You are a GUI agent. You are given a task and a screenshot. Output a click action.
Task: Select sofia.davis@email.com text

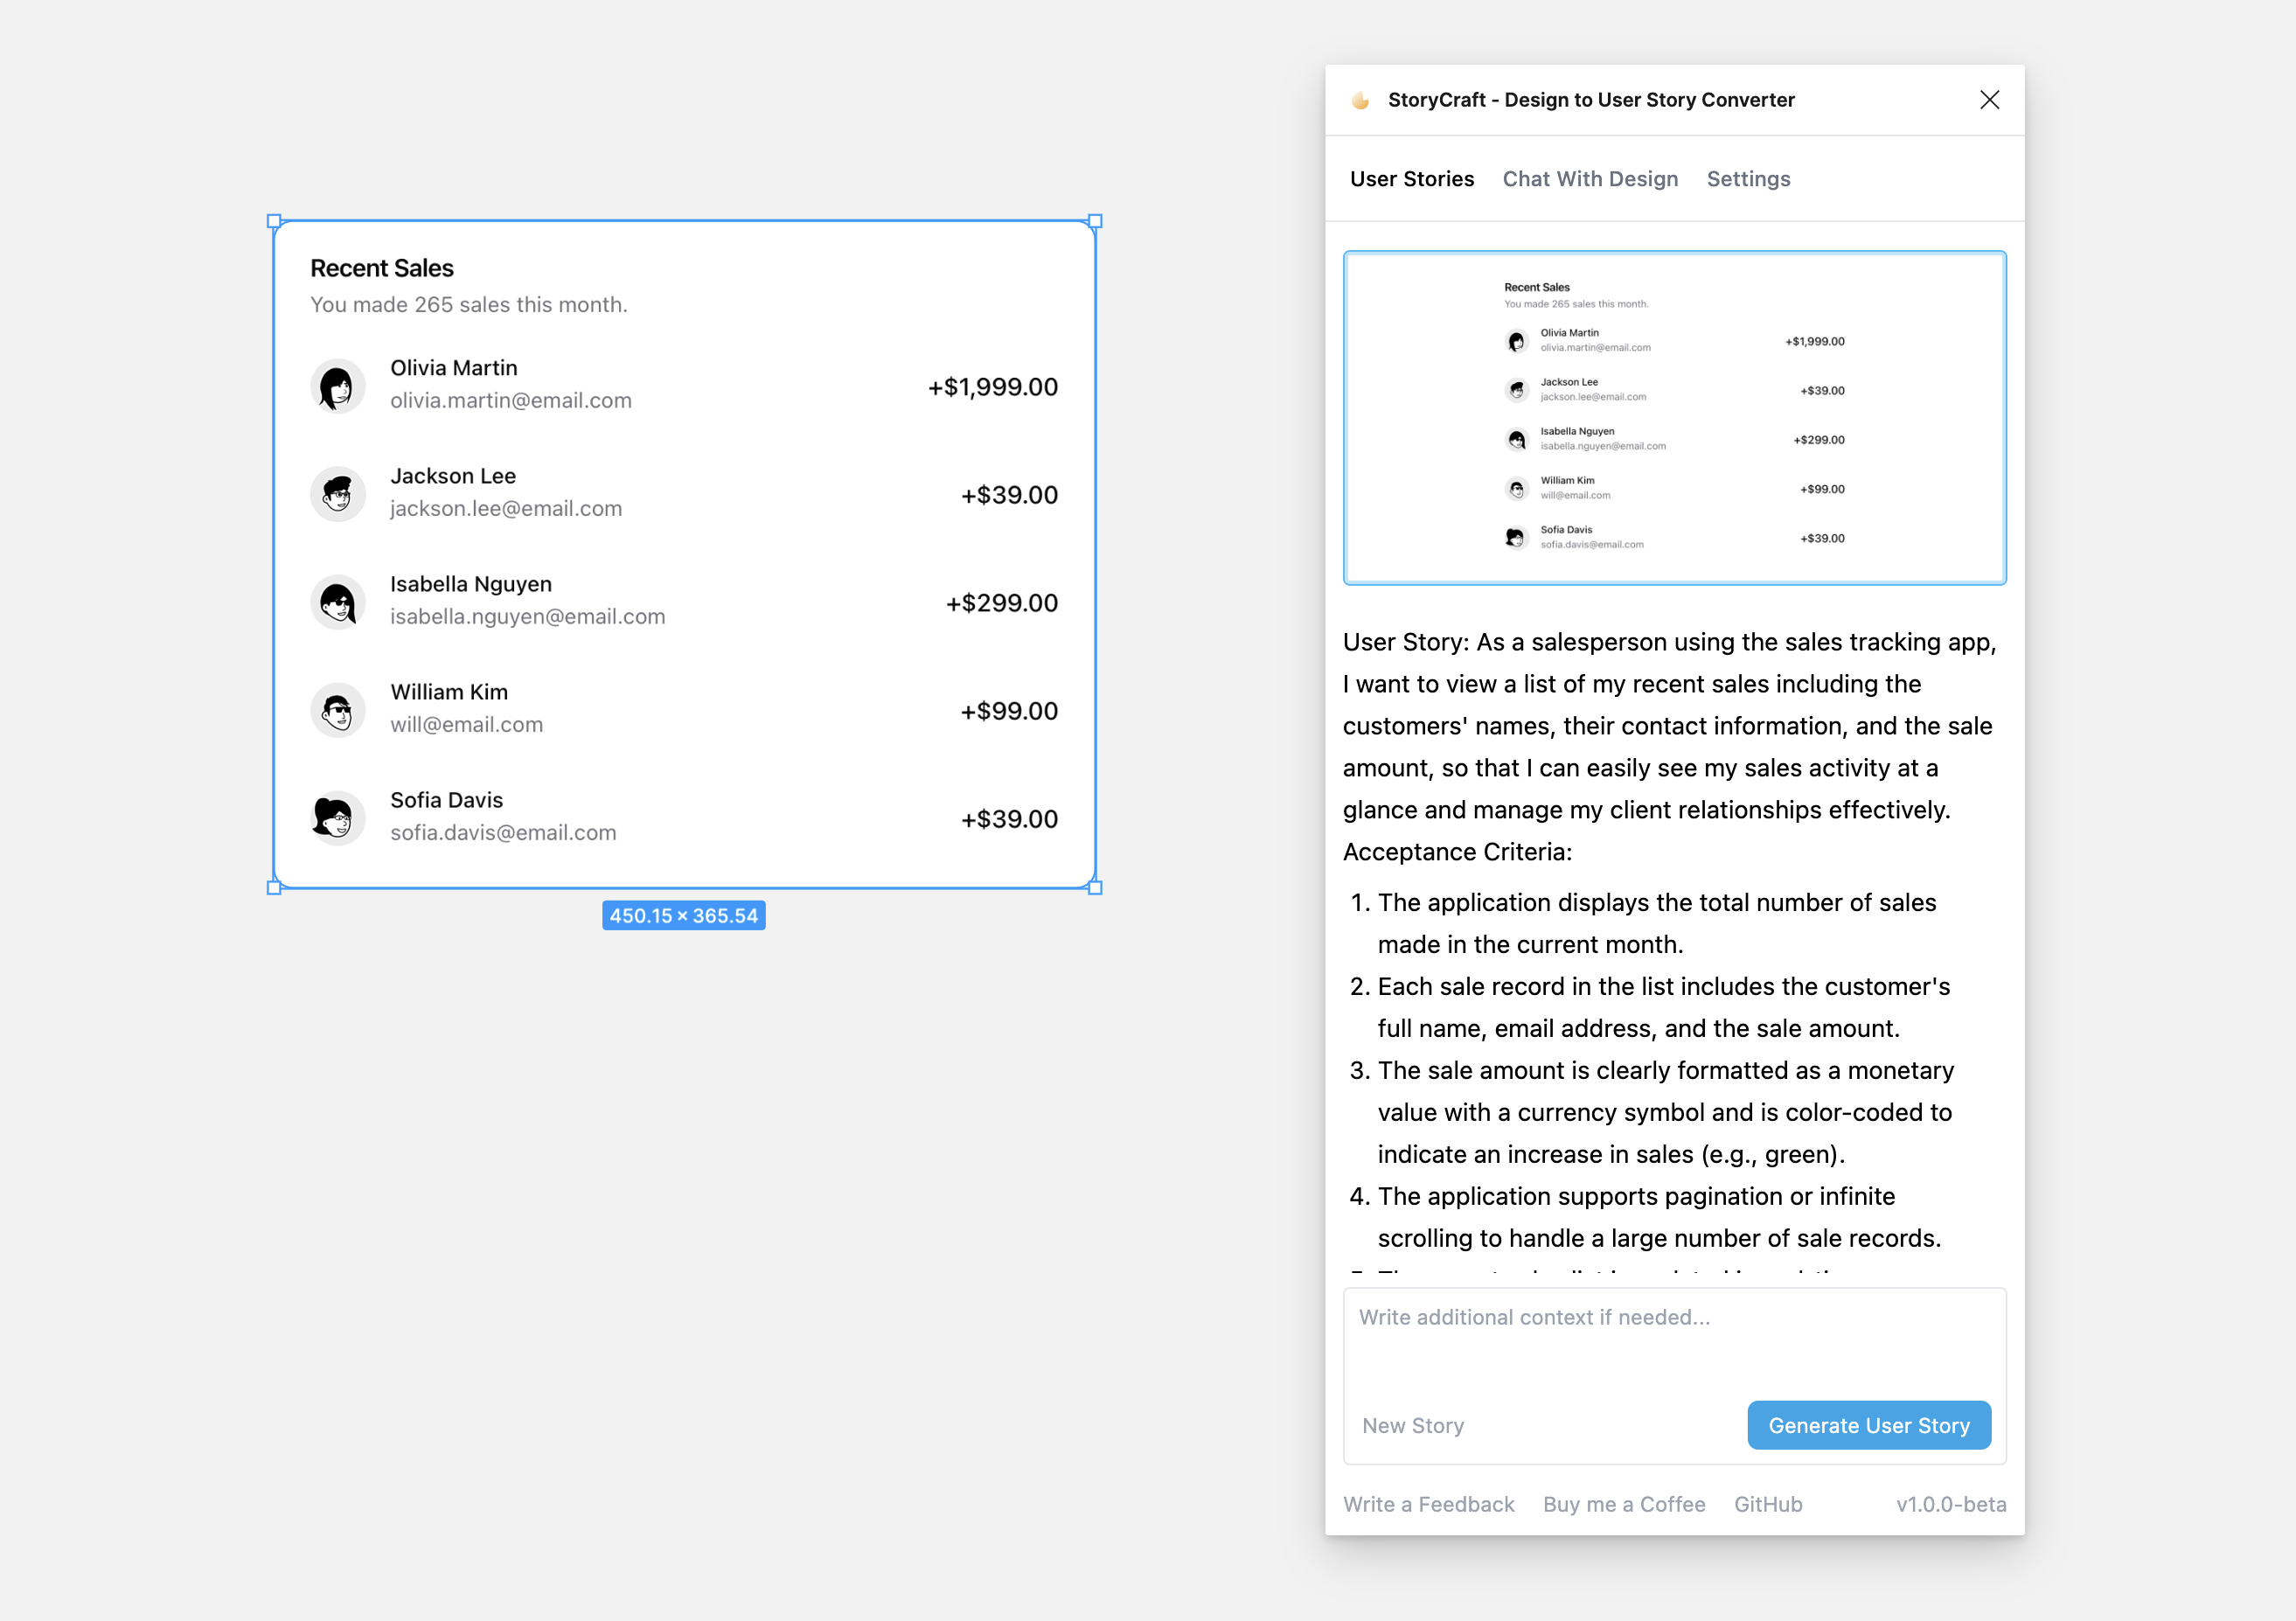tap(503, 832)
